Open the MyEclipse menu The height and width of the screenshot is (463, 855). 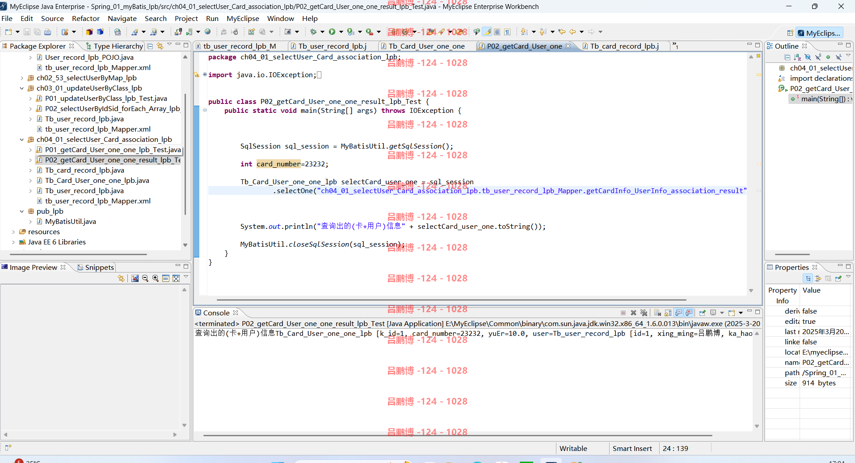click(x=243, y=18)
